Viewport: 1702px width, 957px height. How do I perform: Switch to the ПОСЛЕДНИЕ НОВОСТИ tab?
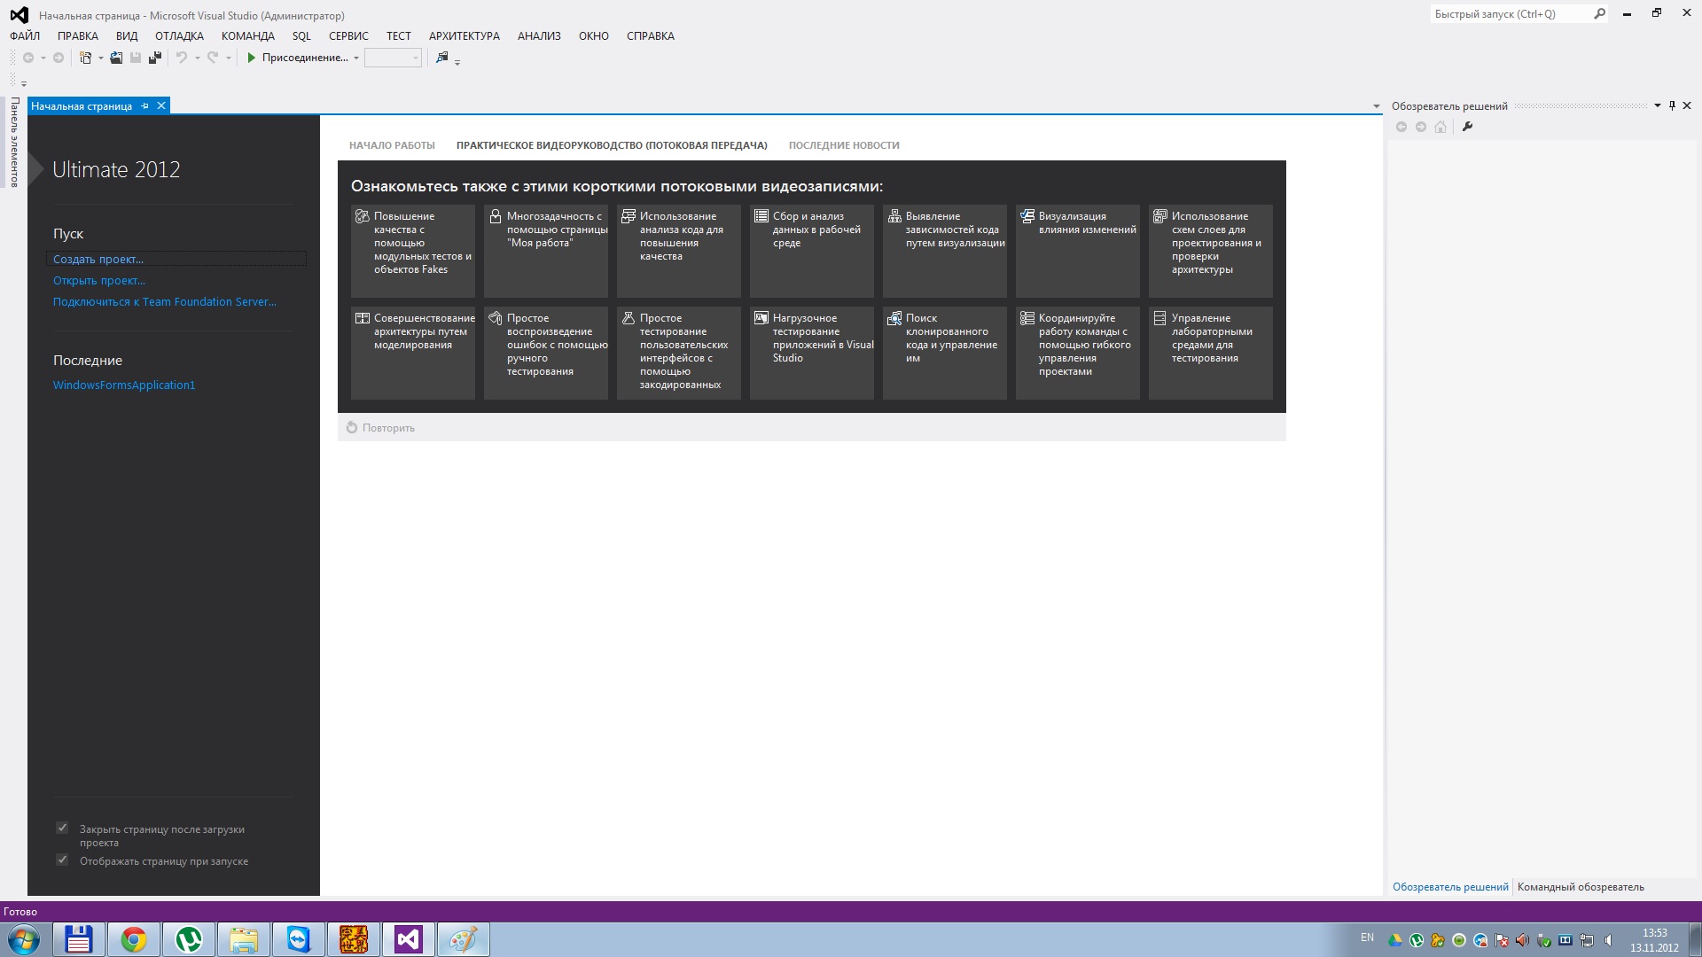click(843, 145)
